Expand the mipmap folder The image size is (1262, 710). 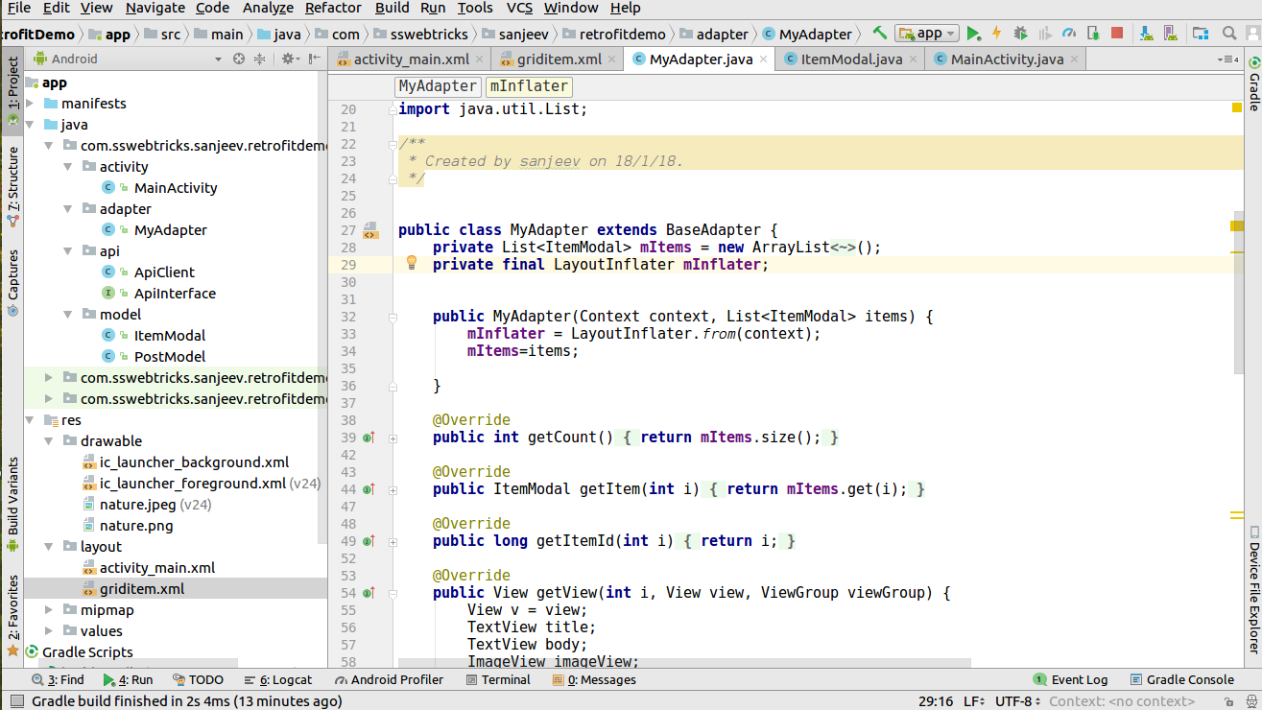[49, 610]
